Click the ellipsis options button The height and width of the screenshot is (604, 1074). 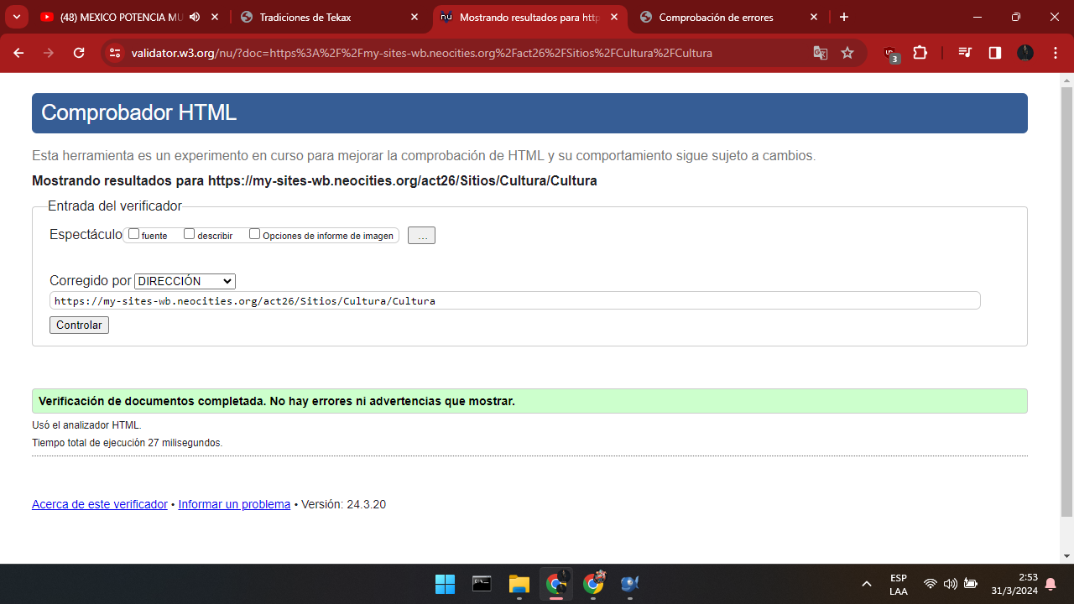pos(421,236)
